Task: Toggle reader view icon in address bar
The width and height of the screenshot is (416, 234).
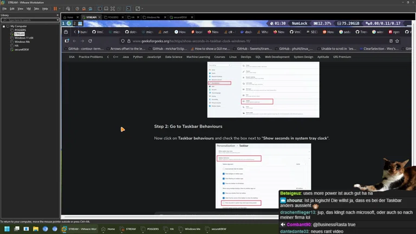Action: tap(391, 41)
